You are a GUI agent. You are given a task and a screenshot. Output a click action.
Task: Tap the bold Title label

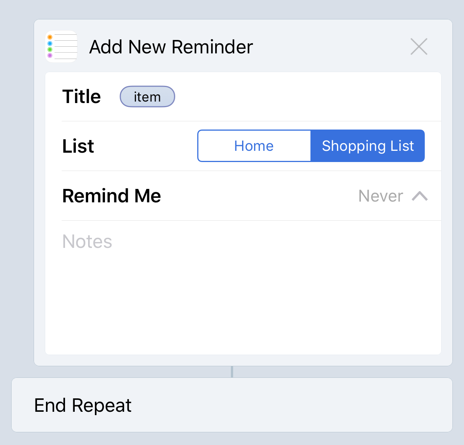(x=81, y=97)
